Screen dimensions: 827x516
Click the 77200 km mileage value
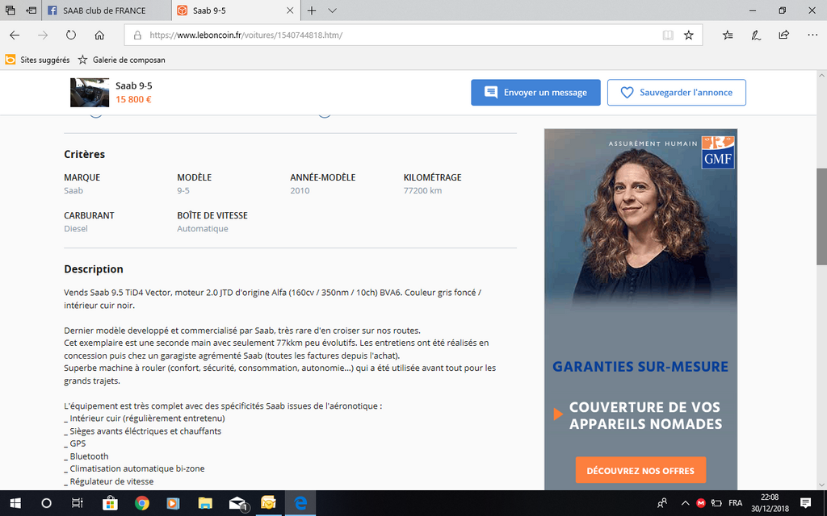(x=422, y=190)
